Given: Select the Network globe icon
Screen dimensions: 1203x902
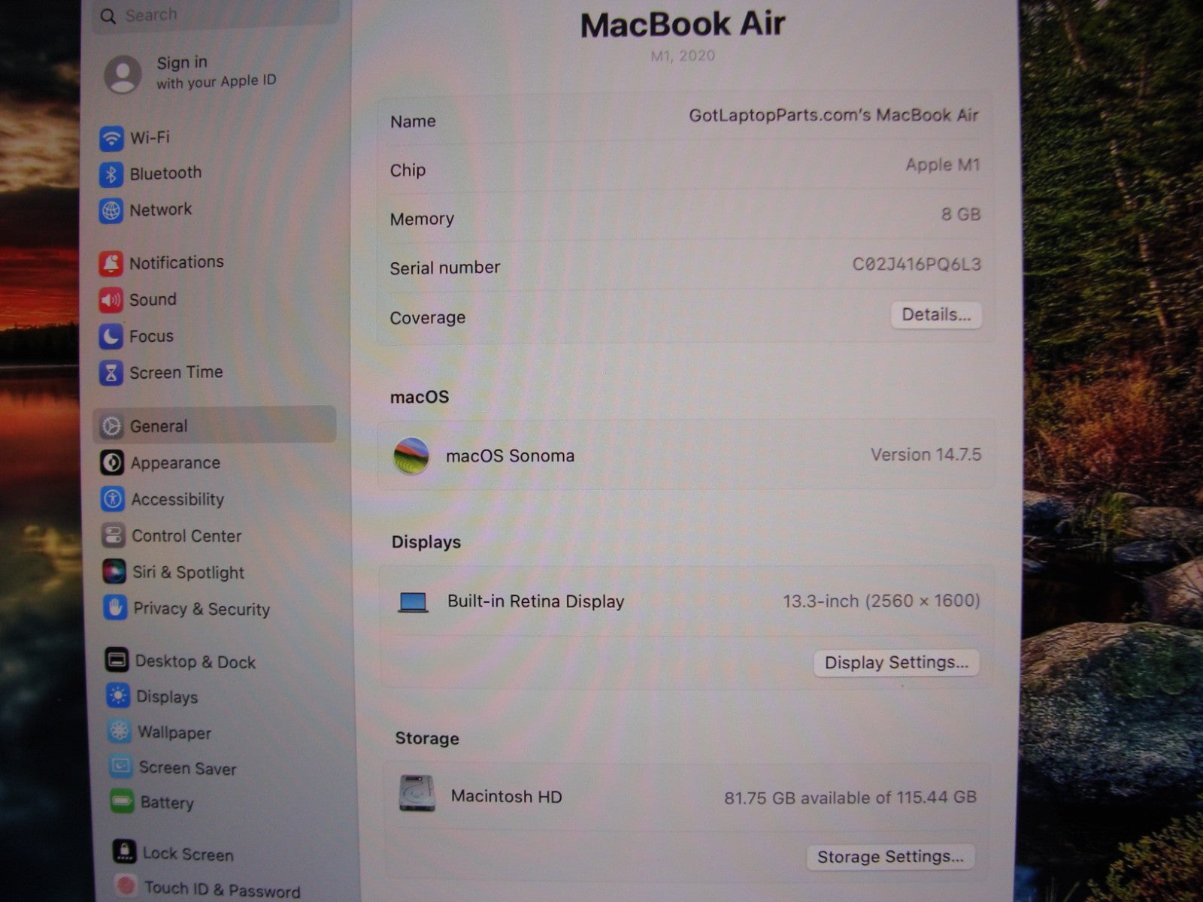Looking at the screenshot, I should pyautogui.click(x=111, y=211).
